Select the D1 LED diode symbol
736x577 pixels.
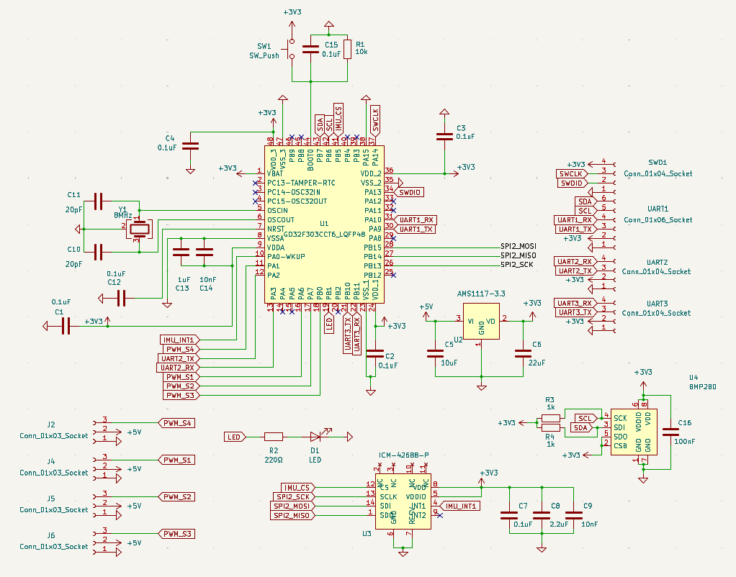[x=317, y=436]
